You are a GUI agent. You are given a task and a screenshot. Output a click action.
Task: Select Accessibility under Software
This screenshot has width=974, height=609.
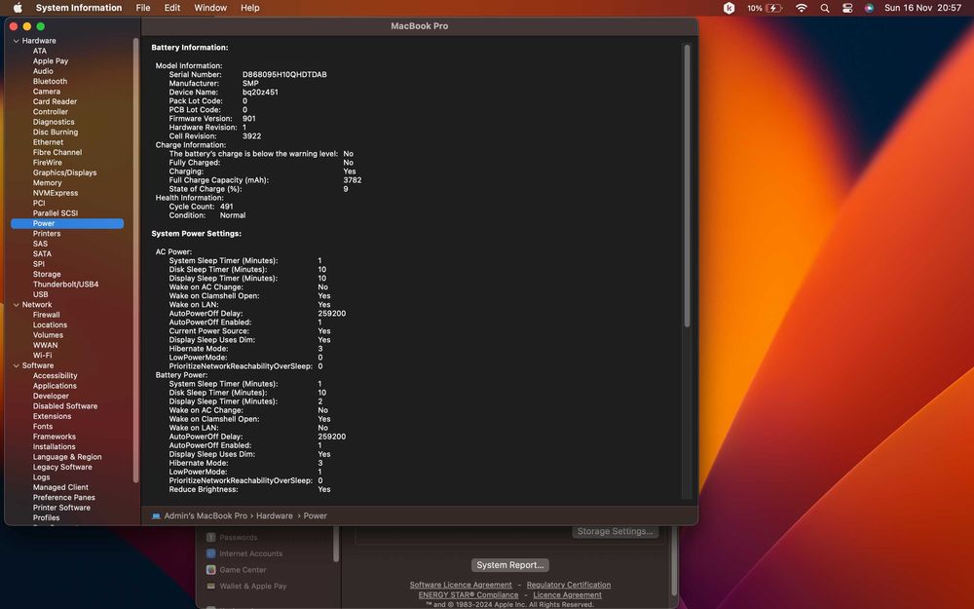coord(55,376)
